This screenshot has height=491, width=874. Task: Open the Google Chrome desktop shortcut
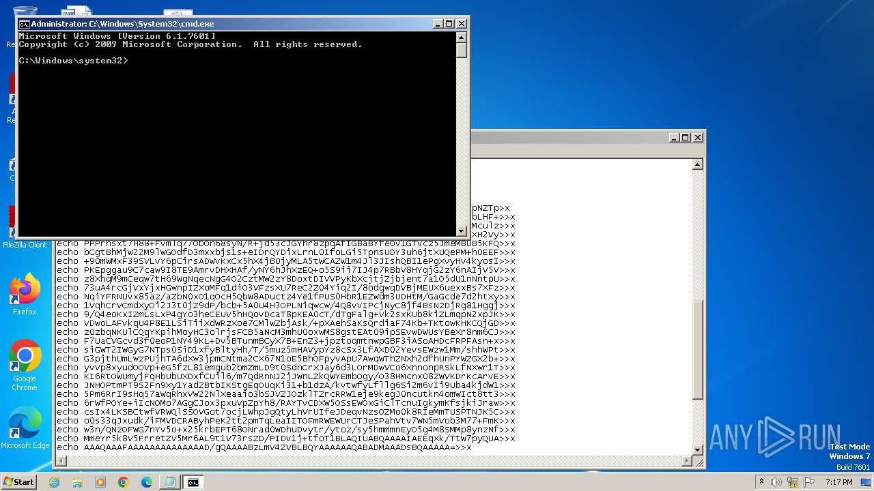(25, 366)
